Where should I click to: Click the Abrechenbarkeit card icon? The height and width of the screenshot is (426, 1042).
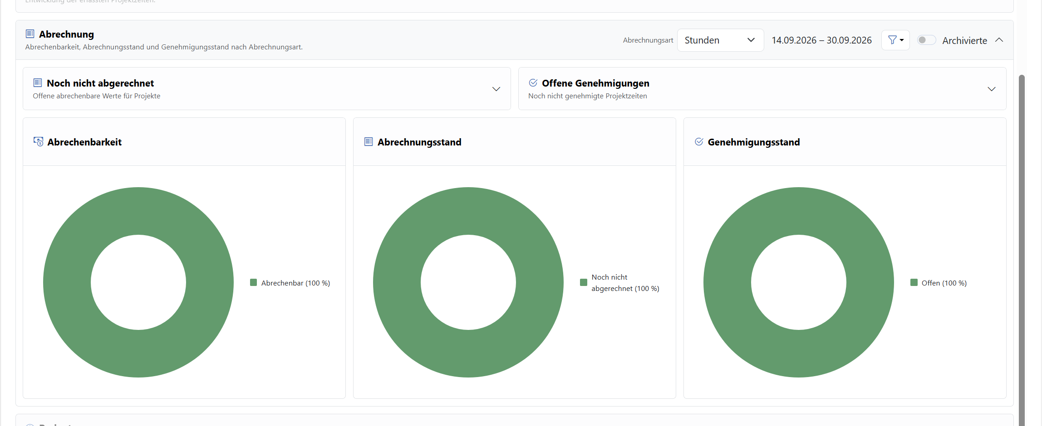39,141
